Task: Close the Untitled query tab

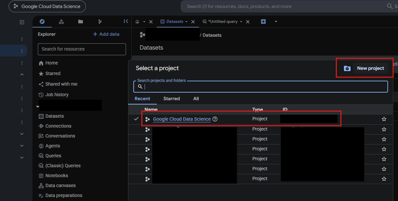Action: tap(248, 22)
